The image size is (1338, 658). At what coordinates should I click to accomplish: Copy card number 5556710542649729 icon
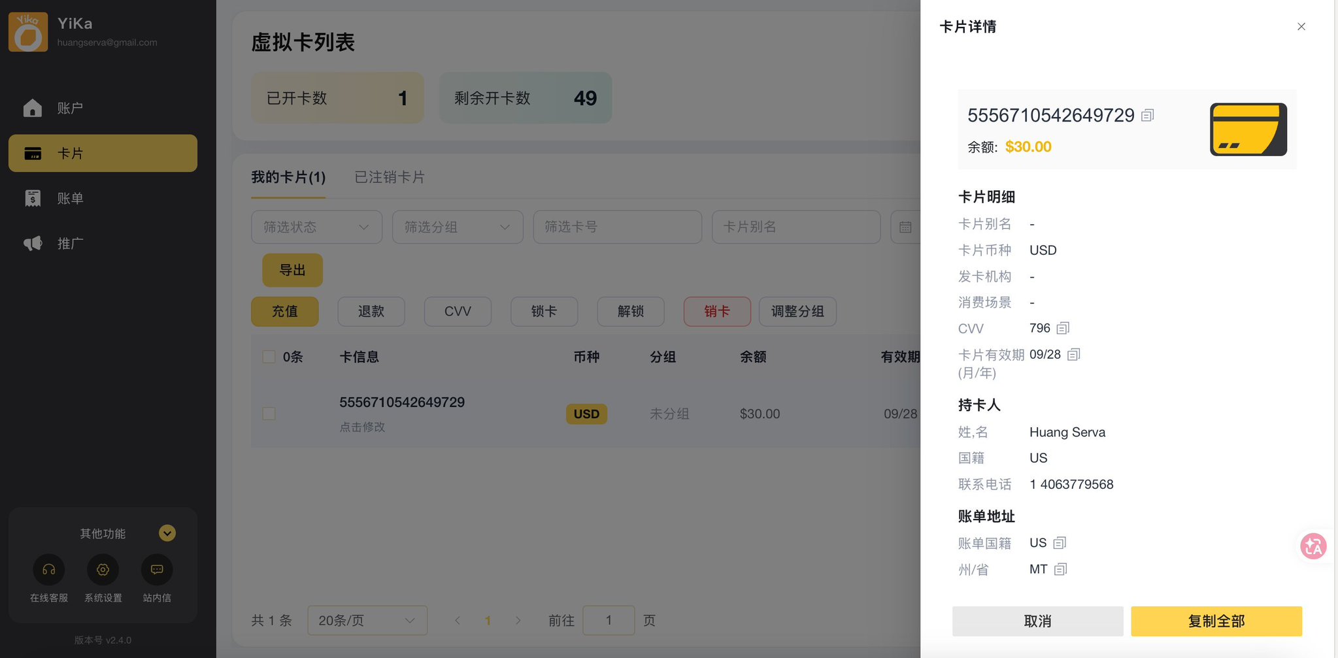[x=1147, y=116]
